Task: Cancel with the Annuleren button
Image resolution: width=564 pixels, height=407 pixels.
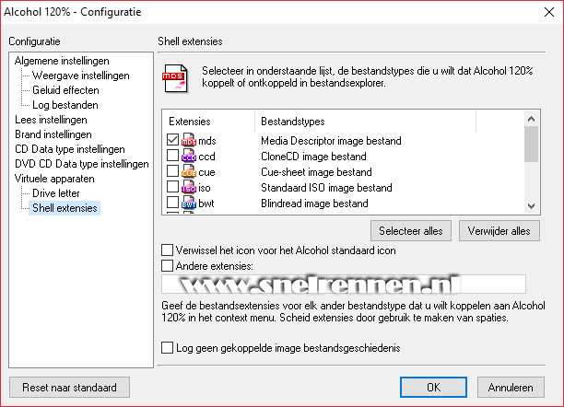Action: pyautogui.click(x=511, y=388)
